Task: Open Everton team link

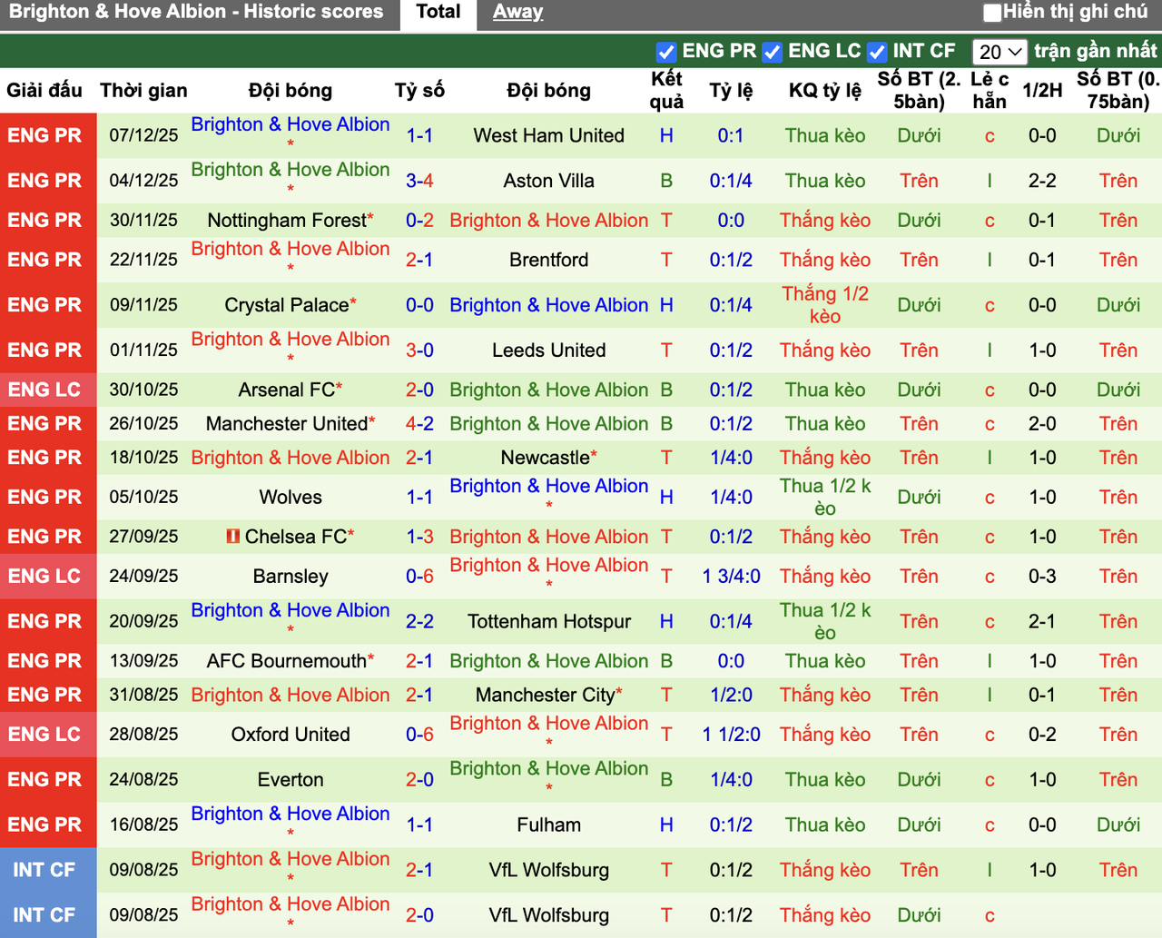Action: [x=290, y=779]
